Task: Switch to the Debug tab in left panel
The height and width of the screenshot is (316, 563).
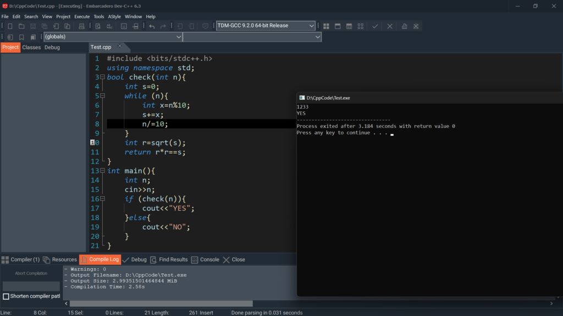Action: pyautogui.click(x=52, y=47)
